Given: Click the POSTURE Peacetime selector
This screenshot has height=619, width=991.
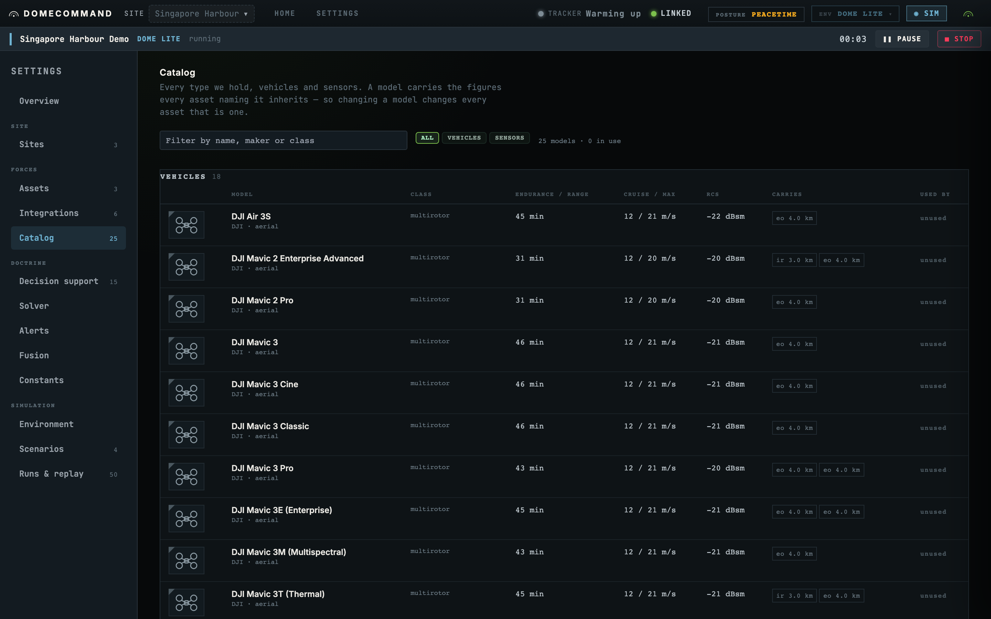Looking at the screenshot, I should tap(756, 14).
